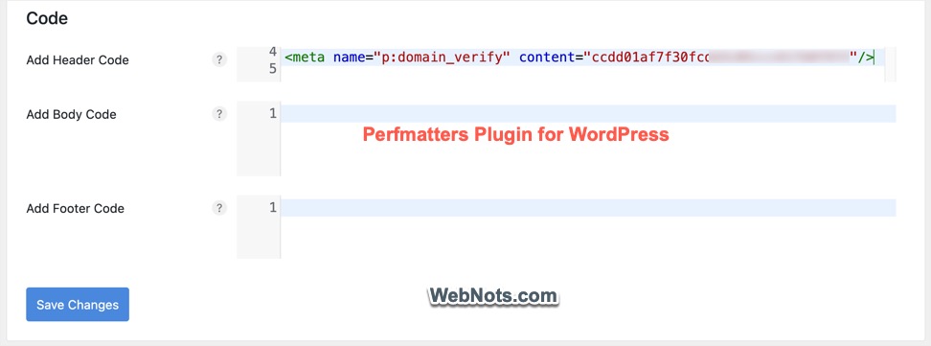The width and height of the screenshot is (931, 346).
Task: Click help icon beside Add Header Code
Action: [x=219, y=59]
